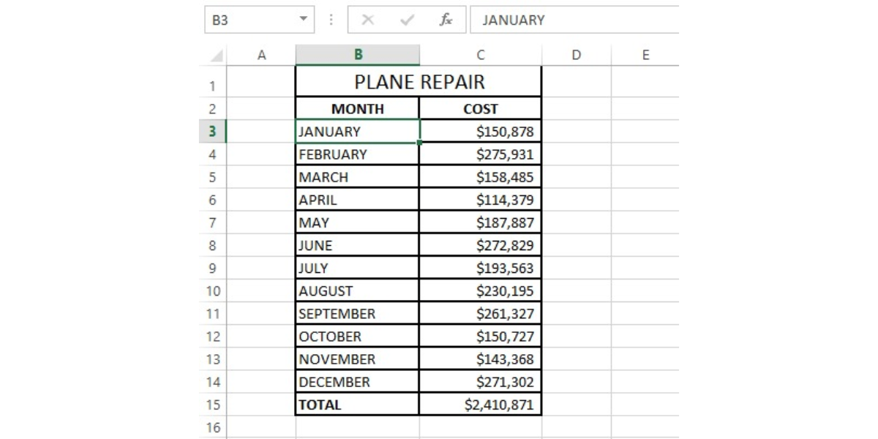
Task: Select the FEBRUARY cell
Action: coord(358,154)
